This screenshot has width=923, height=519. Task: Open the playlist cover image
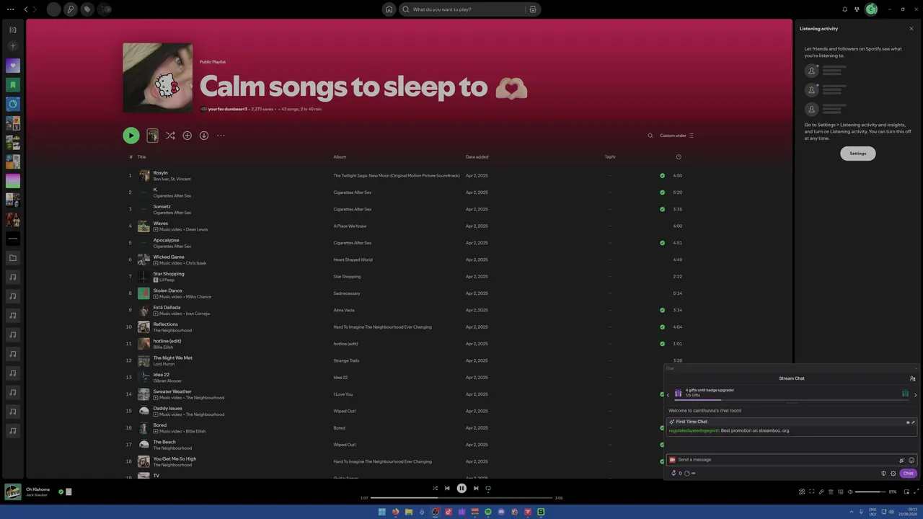coord(157,78)
